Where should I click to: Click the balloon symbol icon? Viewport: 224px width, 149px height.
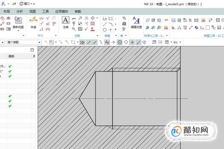(x=80, y=18)
